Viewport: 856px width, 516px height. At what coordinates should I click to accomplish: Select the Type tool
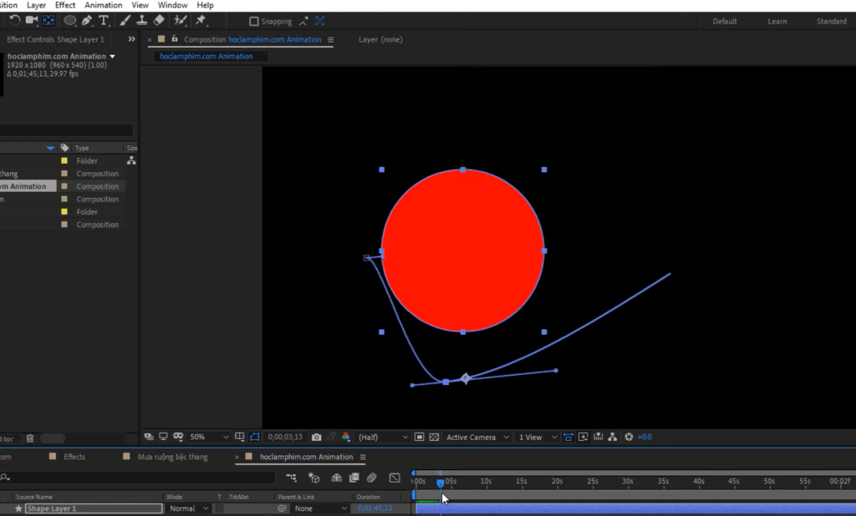104,21
